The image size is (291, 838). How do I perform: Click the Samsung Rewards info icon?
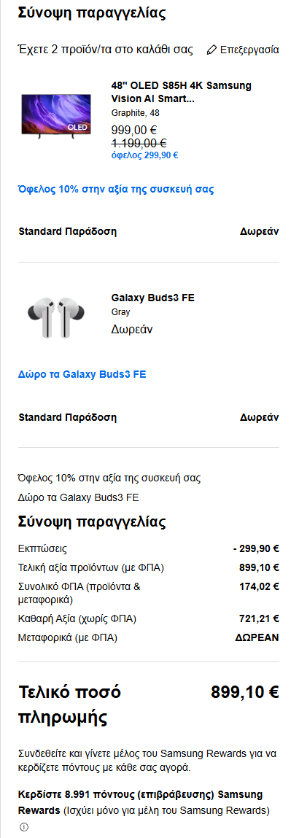point(23,827)
